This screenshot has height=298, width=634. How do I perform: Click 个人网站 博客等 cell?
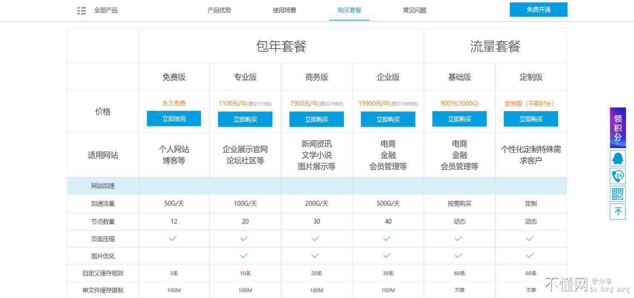174,155
